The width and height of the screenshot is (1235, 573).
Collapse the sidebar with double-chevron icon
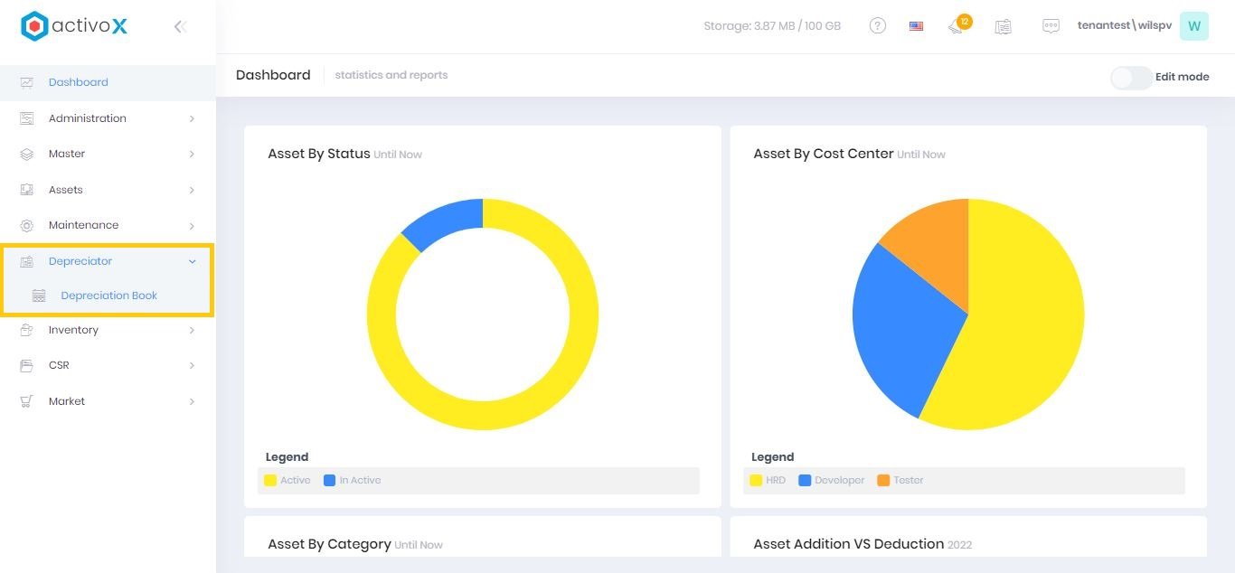(180, 26)
